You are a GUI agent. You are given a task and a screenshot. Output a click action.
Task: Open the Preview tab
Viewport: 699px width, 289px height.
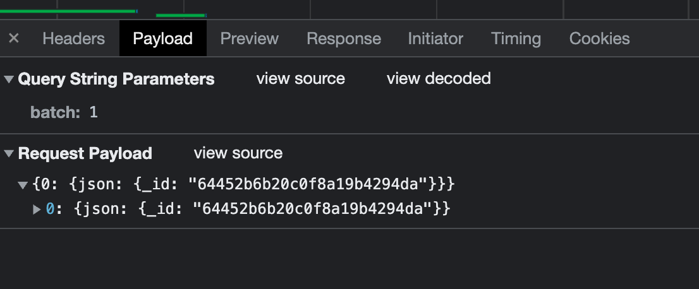(x=249, y=38)
